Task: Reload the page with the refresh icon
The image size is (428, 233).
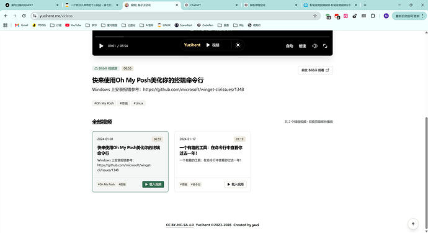Action: coord(24,16)
